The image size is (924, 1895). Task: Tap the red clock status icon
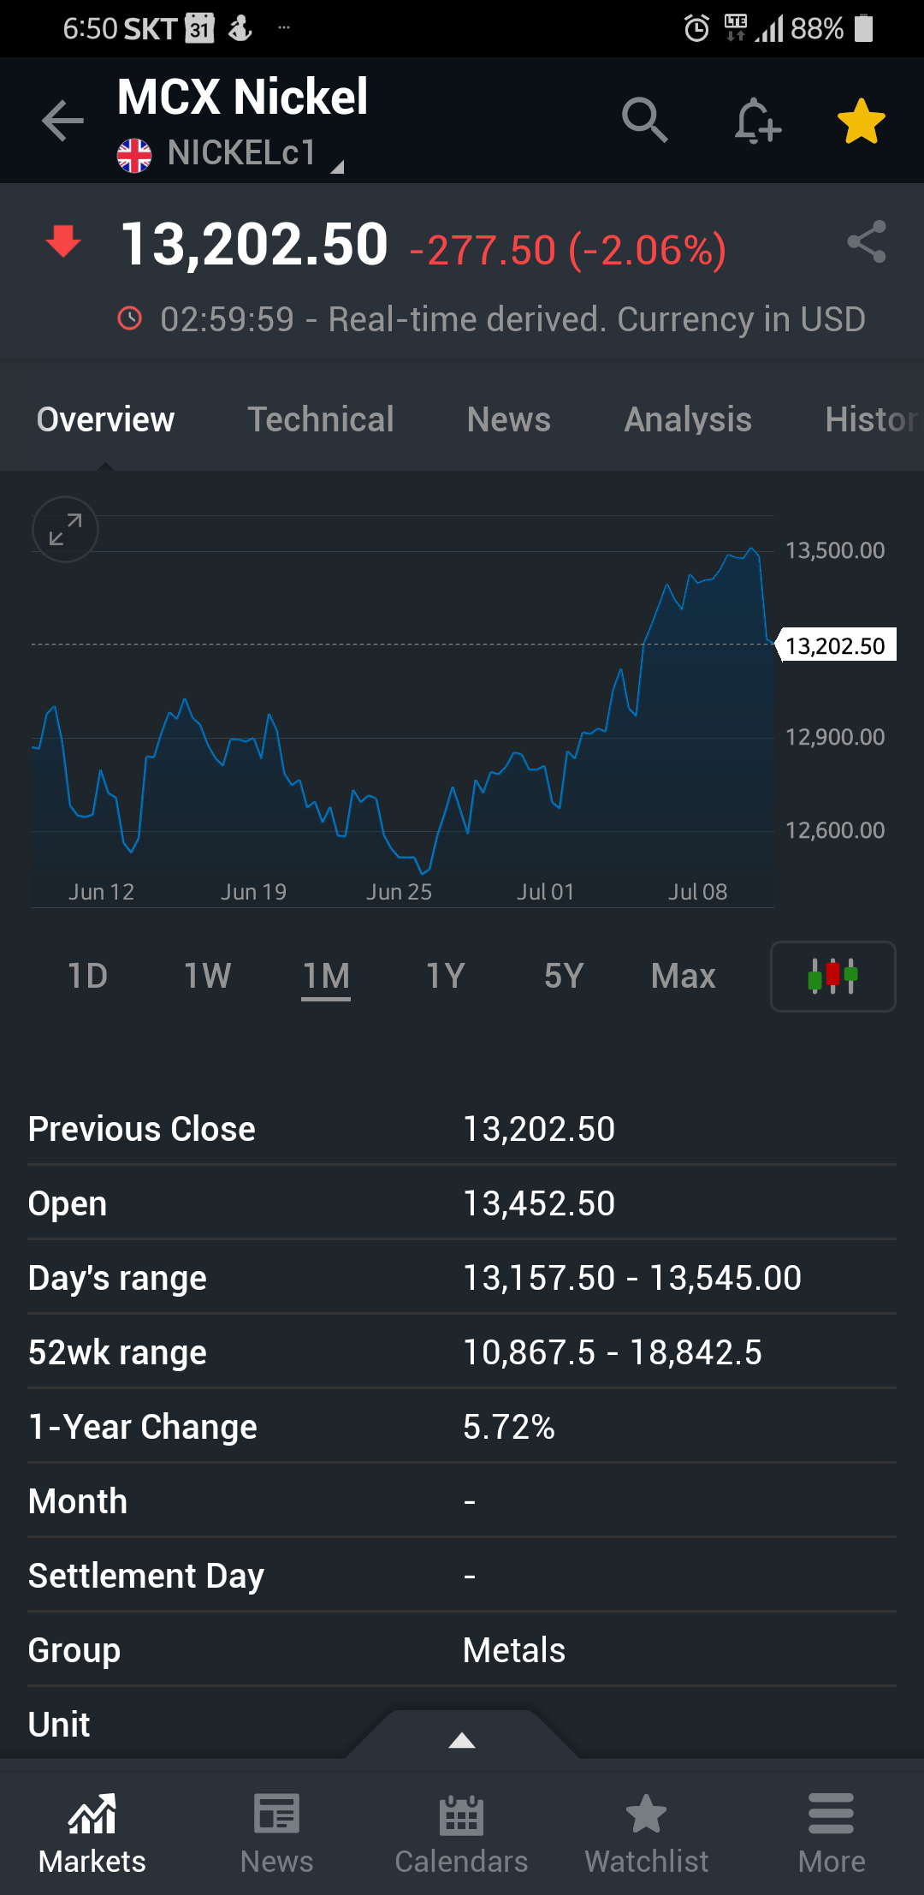tap(129, 318)
